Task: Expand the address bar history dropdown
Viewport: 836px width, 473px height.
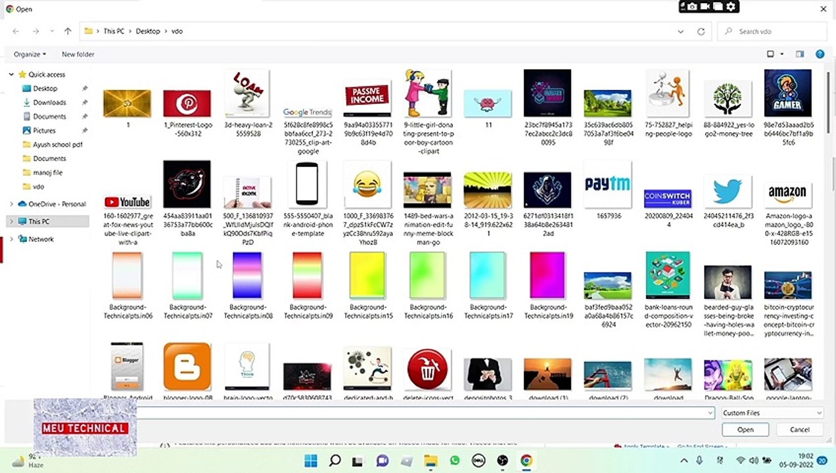Action: click(680, 32)
